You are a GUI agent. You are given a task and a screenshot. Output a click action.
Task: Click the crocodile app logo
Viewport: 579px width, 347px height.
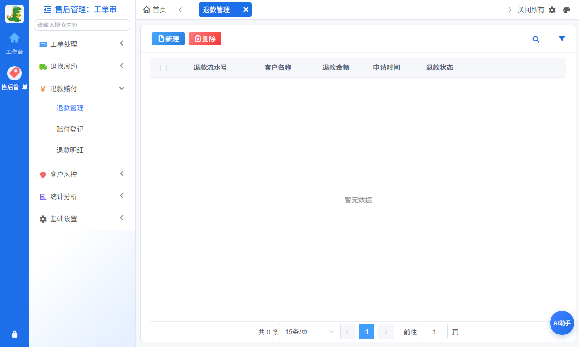14,14
